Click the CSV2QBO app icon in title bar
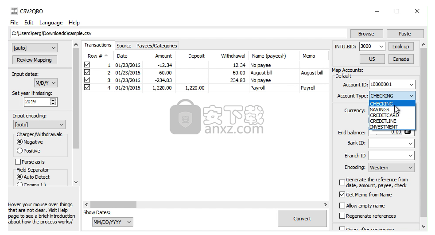The width and height of the screenshot is (435, 235). [14, 11]
